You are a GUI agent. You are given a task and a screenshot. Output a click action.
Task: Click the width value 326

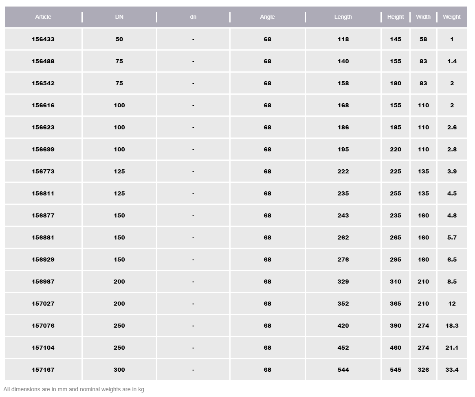(423, 370)
